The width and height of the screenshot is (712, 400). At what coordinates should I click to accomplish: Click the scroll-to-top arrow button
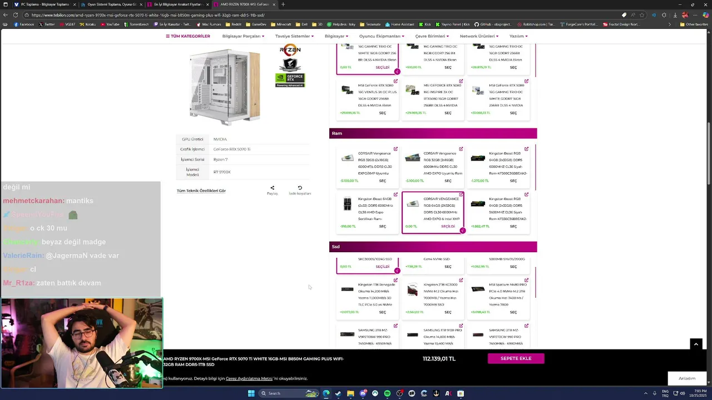[x=696, y=344]
